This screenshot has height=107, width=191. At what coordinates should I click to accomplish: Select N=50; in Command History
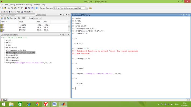[x=9, y=45]
